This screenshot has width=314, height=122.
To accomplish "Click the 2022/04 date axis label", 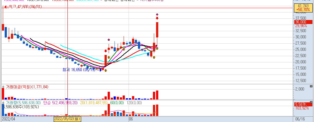I will (8, 119).
